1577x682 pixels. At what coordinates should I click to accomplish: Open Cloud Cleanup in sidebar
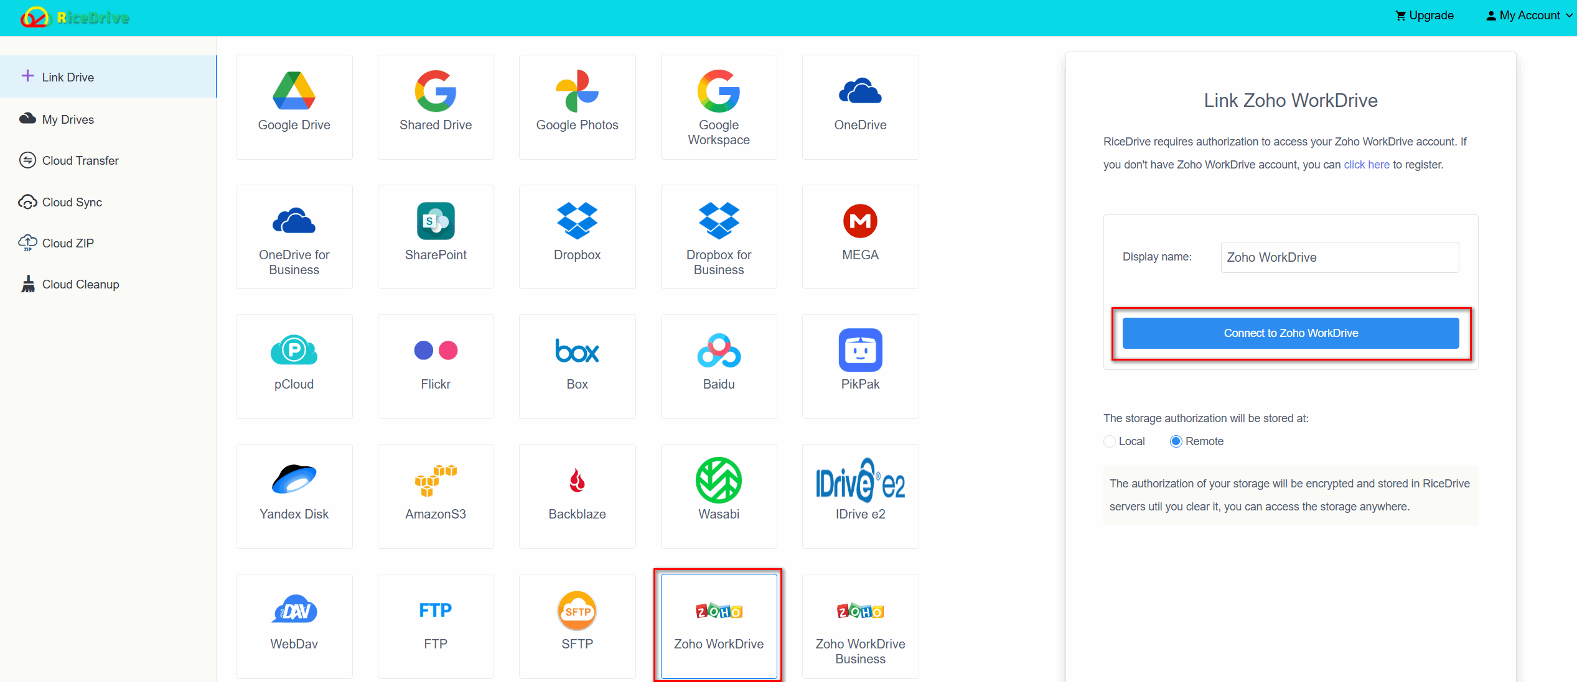[108, 284]
